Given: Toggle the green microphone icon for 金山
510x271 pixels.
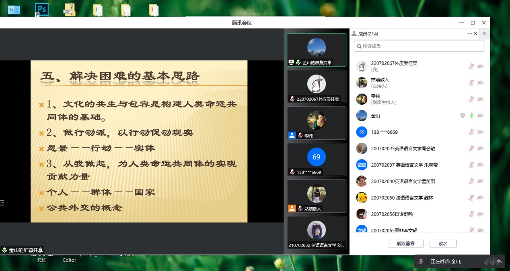Looking at the screenshot, I should coord(471,116).
